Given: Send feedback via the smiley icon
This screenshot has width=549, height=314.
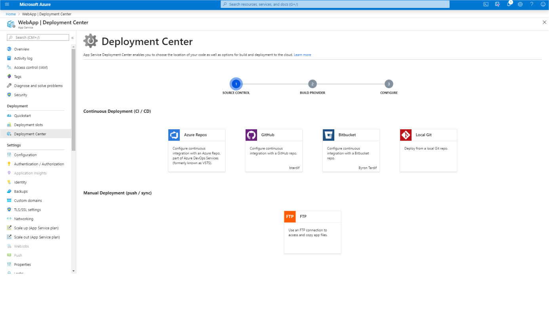Looking at the screenshot, I should click(x=543, y=4).
